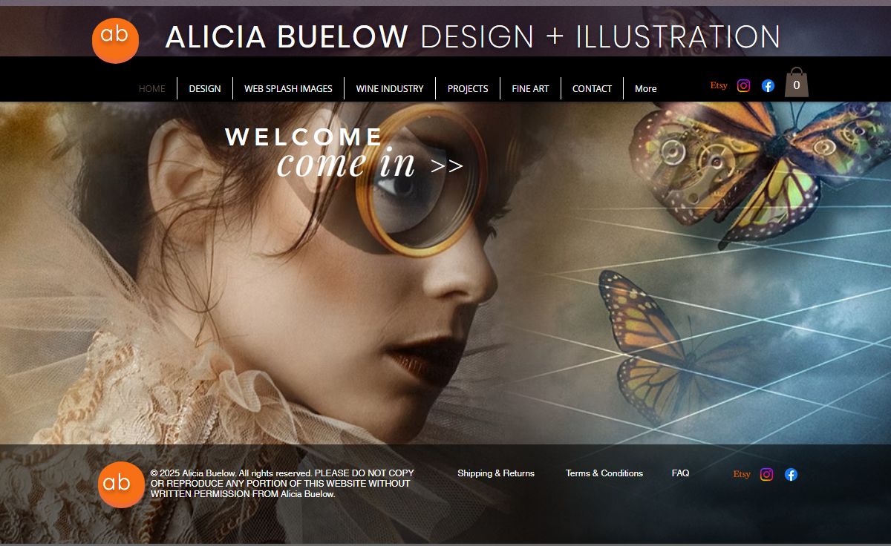Open Shipping & Returns footer link
This screenshot has width=891, height=549.
(496, 473)
